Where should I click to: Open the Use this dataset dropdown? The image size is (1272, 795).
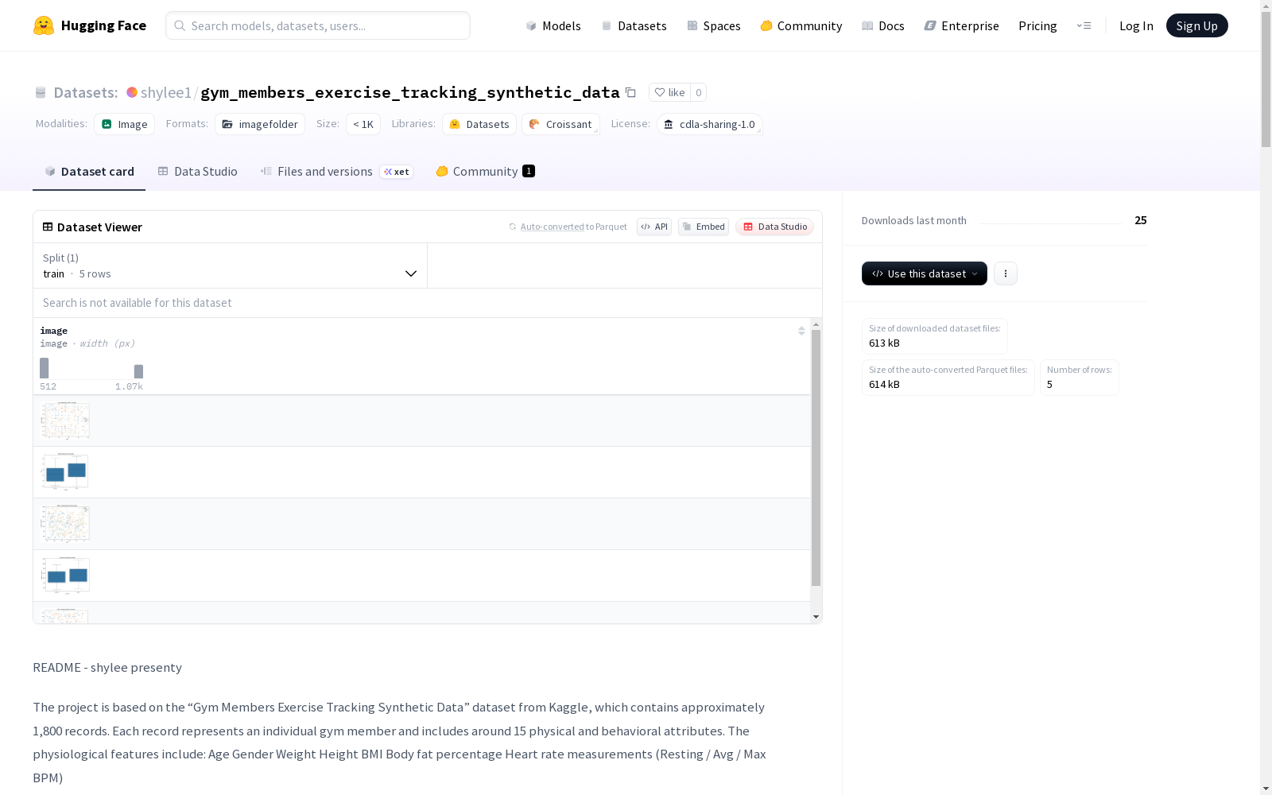[x=925, y=273]
